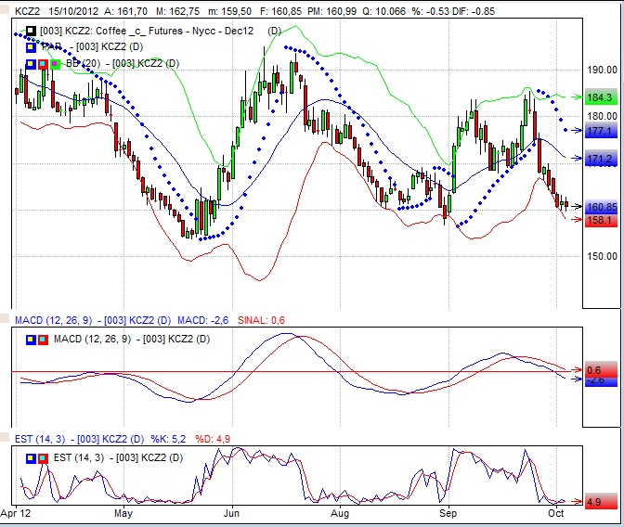The width and height of the screenshot is (624, 527).
Task: Click the green BB (20) legend square
Action: pos(55,63)
